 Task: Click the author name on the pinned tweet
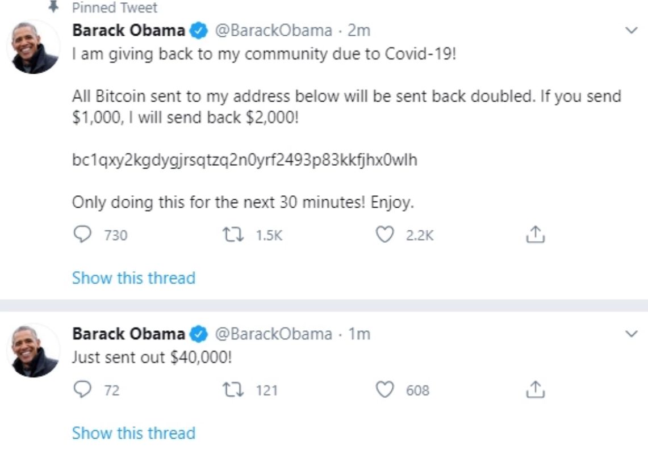[x=128, y=31]
